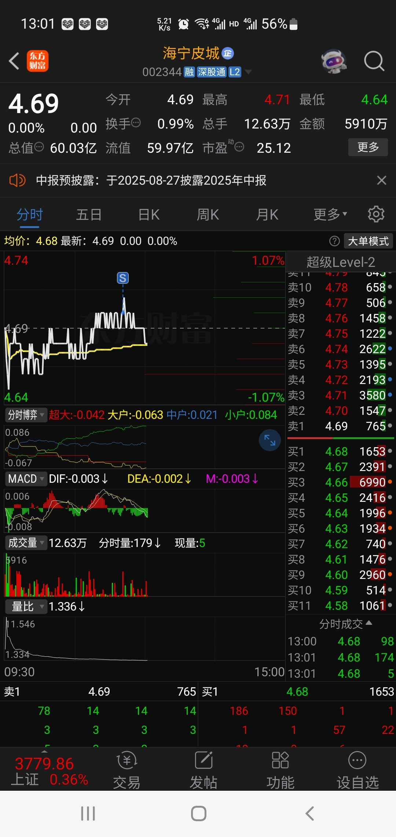Tap the help question mark icon
Image resolution: width=396 pixels, height=837 pixels.
tap(334, 241)
